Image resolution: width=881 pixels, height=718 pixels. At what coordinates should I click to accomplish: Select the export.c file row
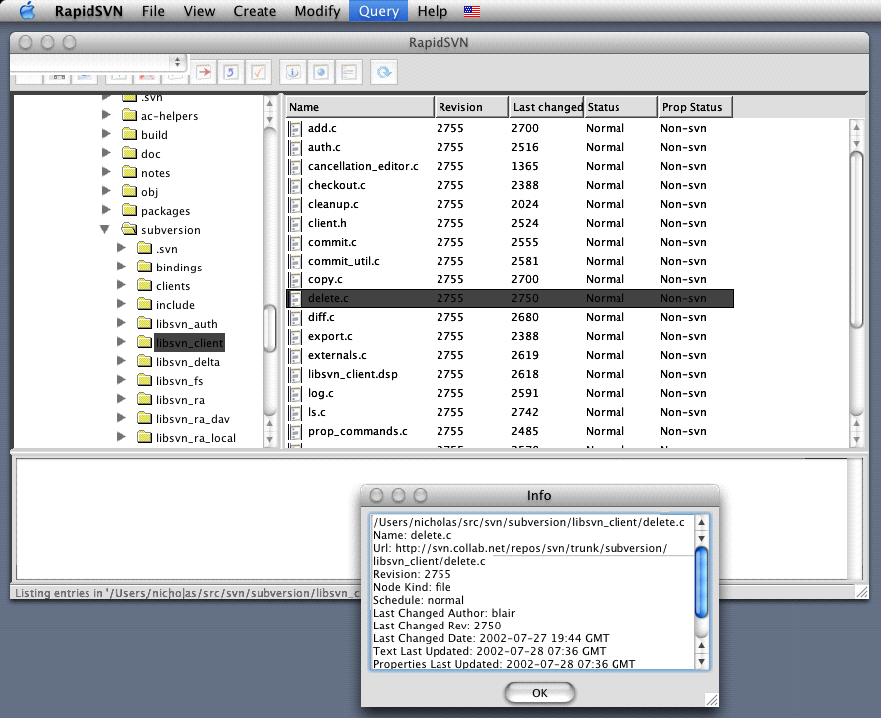click(x=510, y=336)
